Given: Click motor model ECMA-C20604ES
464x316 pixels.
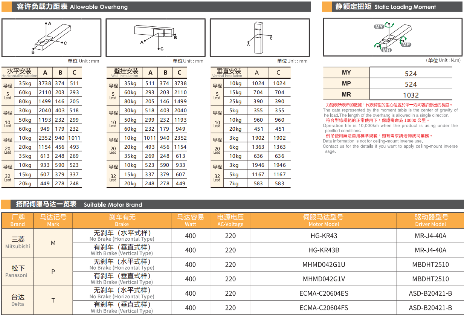Looking at the screenshot, I should click(324, 293).
